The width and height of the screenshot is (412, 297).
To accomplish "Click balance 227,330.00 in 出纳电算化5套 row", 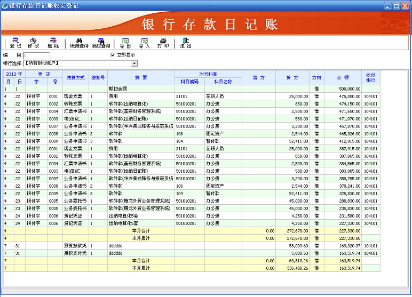I will pyautogui.click(x=343, y=223).
